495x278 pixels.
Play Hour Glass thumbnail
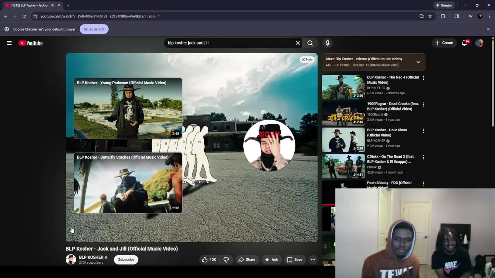click(343, 140)
